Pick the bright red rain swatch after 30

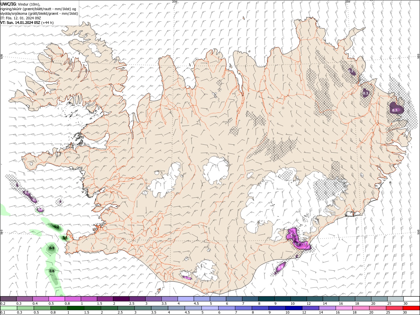tap(411, 308)
